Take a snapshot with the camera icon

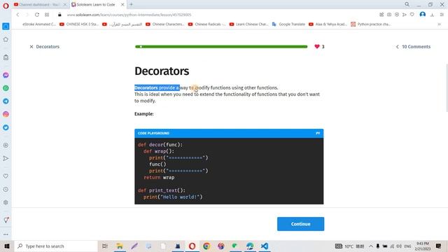point(389,15)
